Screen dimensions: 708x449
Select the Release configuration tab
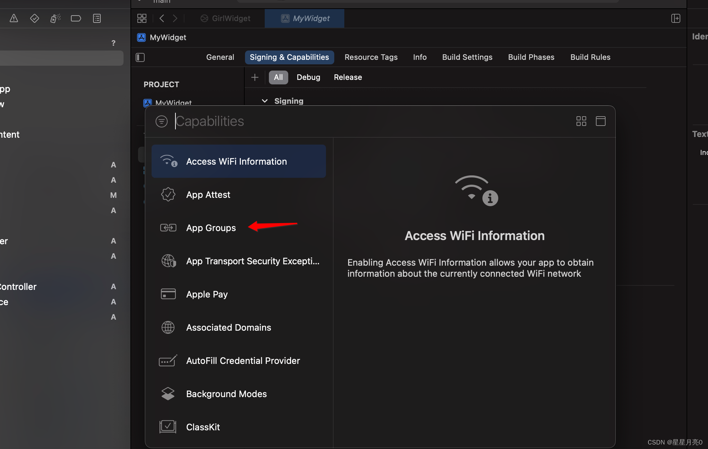347,77
